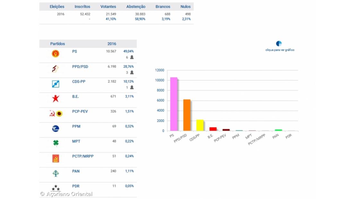Screen dimensions: 353x199
Task: Click the MPT green clover logo
Action: [x=56, y=143]
